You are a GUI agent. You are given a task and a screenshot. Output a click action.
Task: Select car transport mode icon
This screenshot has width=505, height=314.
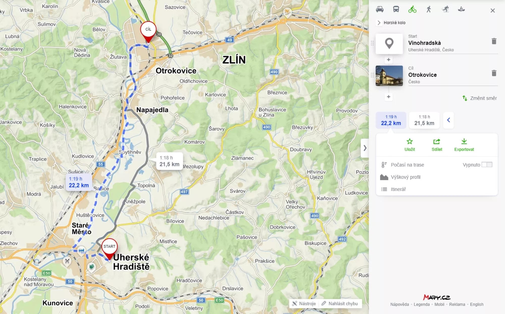[380, 9]
